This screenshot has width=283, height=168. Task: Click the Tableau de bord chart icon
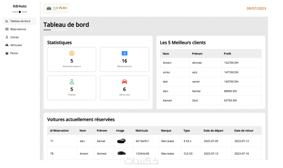(x=7, y=21)
